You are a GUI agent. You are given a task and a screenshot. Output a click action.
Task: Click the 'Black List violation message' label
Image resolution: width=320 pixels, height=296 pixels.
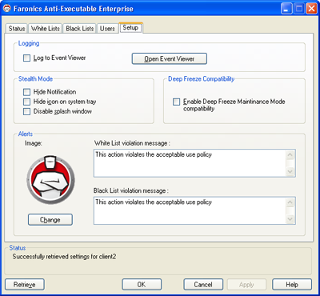[x=131, y=191]
